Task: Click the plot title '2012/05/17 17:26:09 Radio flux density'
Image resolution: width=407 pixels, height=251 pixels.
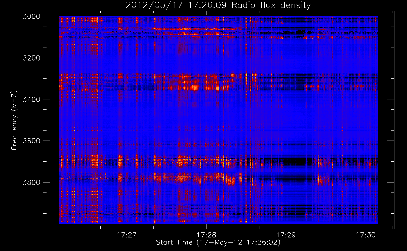Action: (218, 5)
